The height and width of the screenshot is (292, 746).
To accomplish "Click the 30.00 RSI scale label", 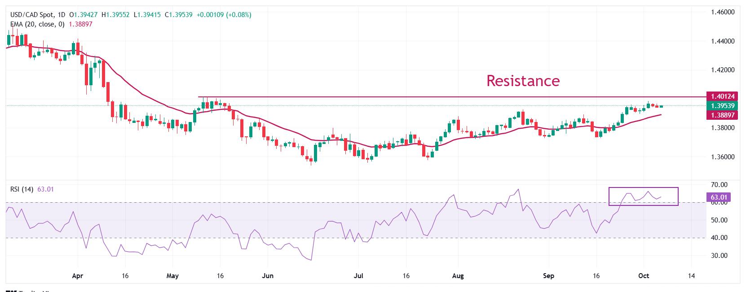I will click(x=720, y=256).
